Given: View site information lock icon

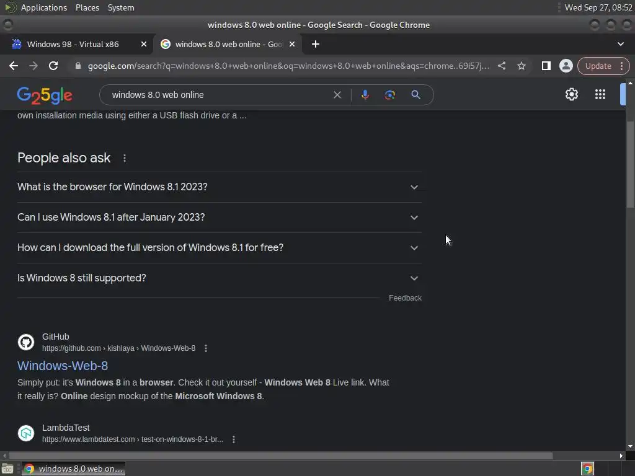Looking at the screenshot, I should pyautogui.click(x=78, y=66).
